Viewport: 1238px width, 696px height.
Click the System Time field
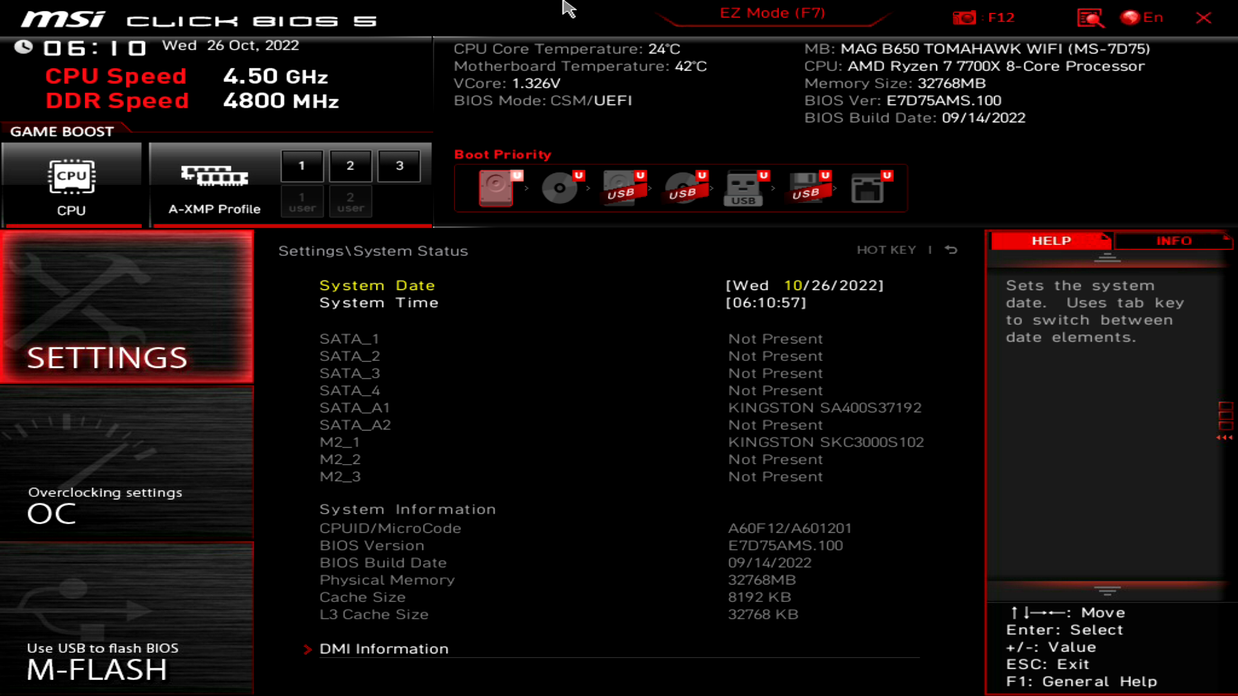pos(379,302)
